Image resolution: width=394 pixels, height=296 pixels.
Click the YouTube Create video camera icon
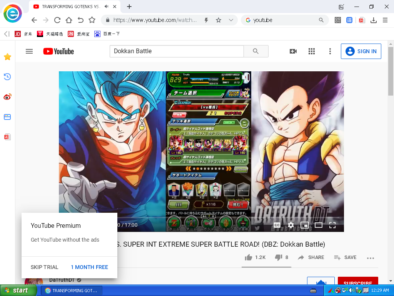[x=293, y=51]
